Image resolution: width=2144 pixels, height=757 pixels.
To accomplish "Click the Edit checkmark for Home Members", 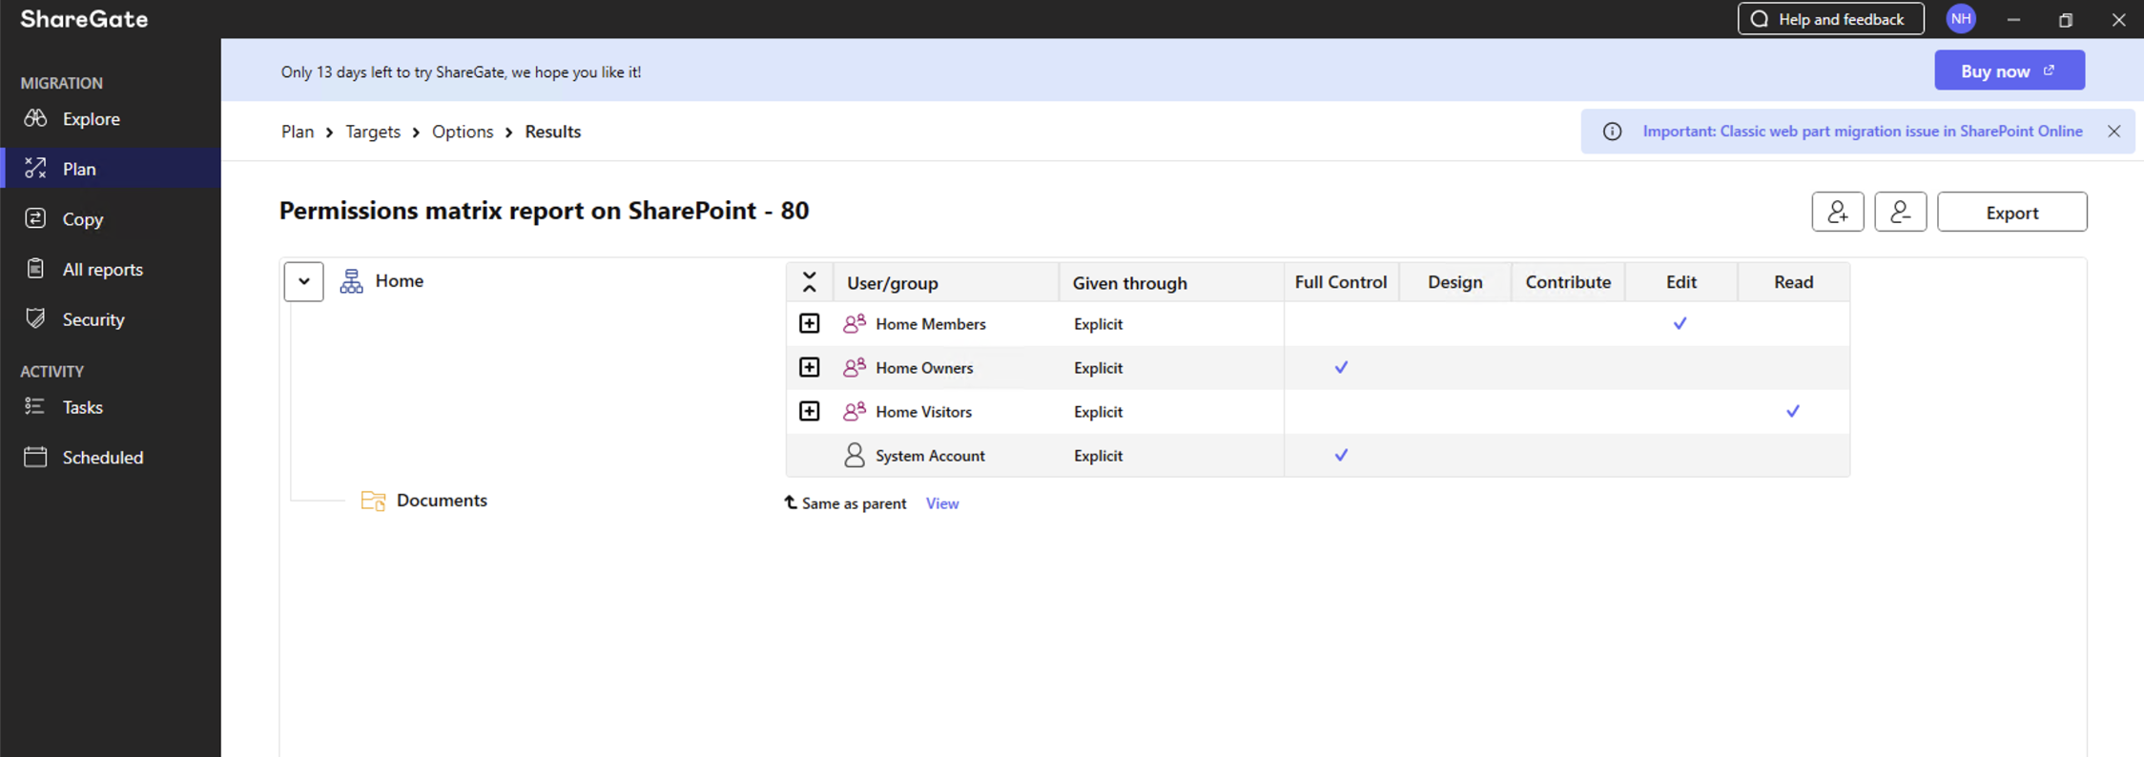I will point(1680,324).
